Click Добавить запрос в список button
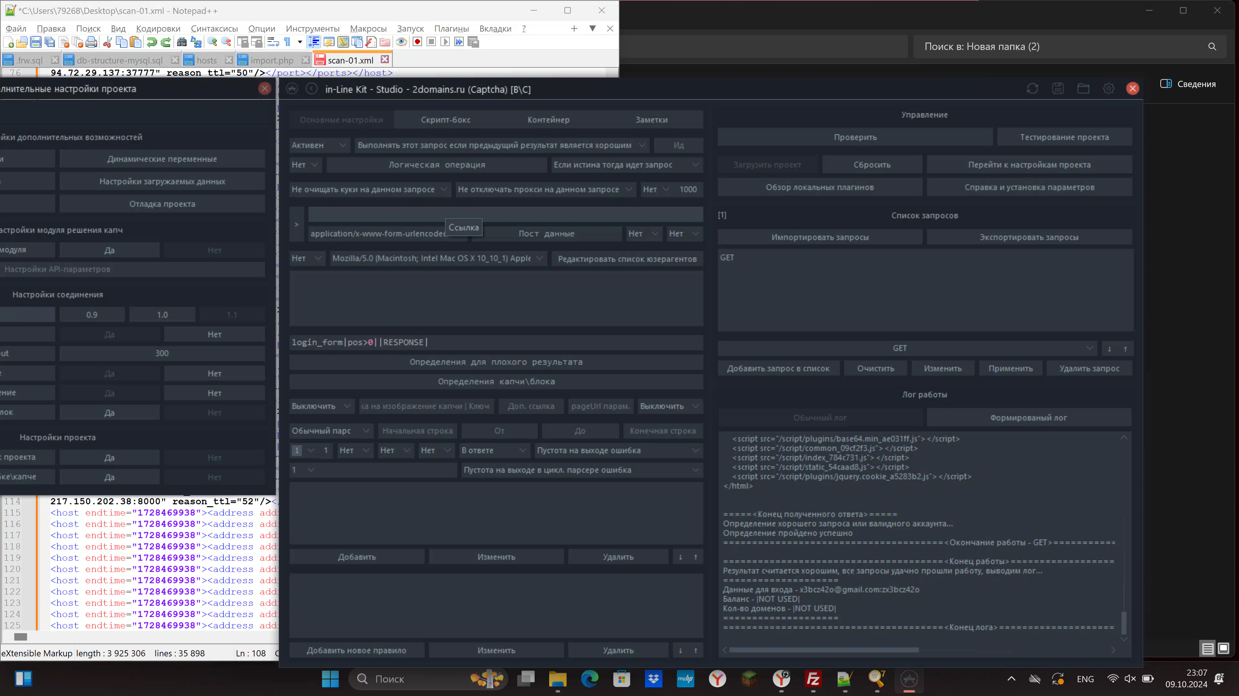Screen dimensions: 1239x696 coord(778,368)
